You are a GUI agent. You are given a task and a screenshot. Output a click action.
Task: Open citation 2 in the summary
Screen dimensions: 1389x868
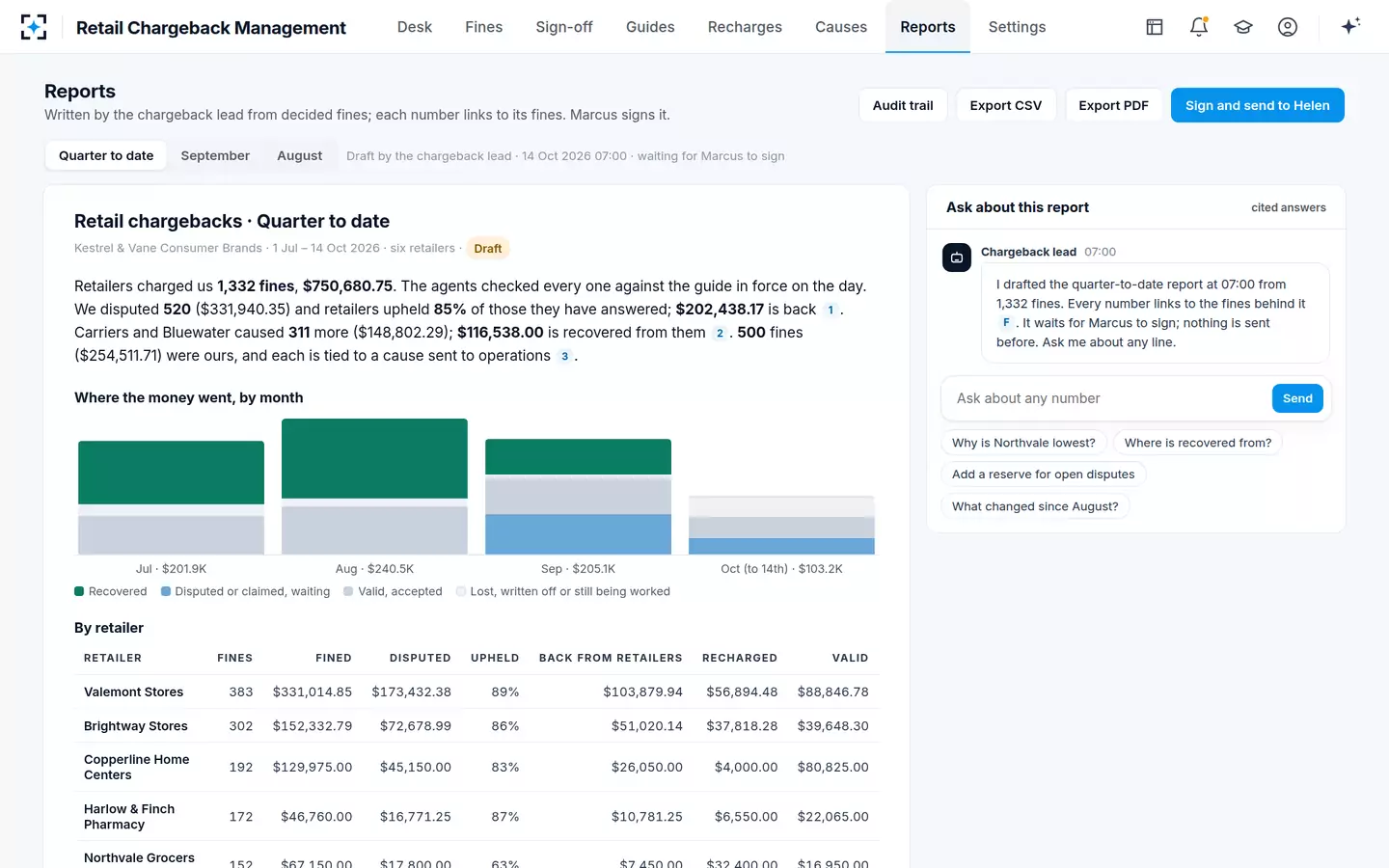click(720, 333)
